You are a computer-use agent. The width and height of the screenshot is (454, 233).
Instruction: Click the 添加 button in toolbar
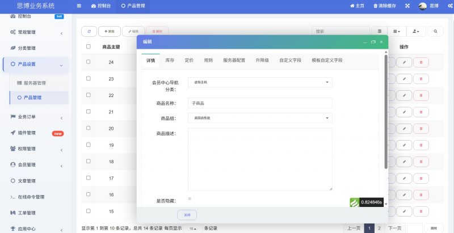click(109, 31)
